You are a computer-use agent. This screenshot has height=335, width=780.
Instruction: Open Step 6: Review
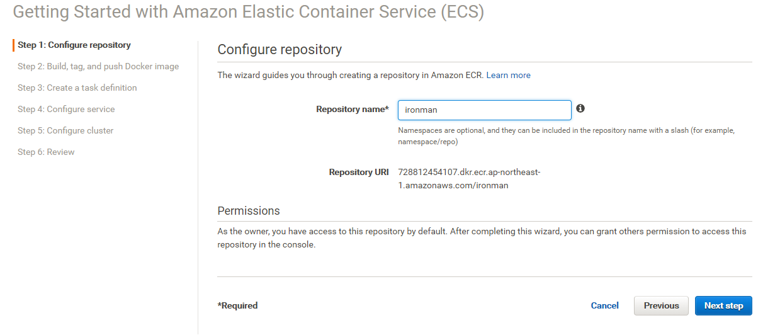46,152
